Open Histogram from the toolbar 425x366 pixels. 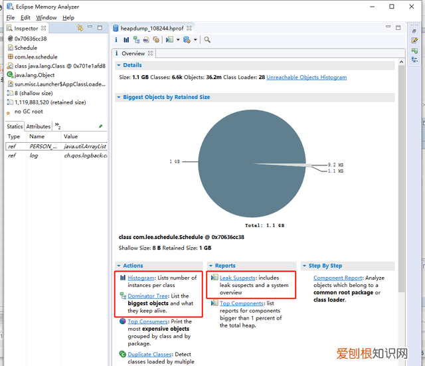click(x=126, y=40)
